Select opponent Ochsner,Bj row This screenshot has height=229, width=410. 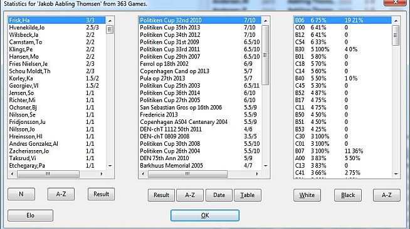point(57,108)
